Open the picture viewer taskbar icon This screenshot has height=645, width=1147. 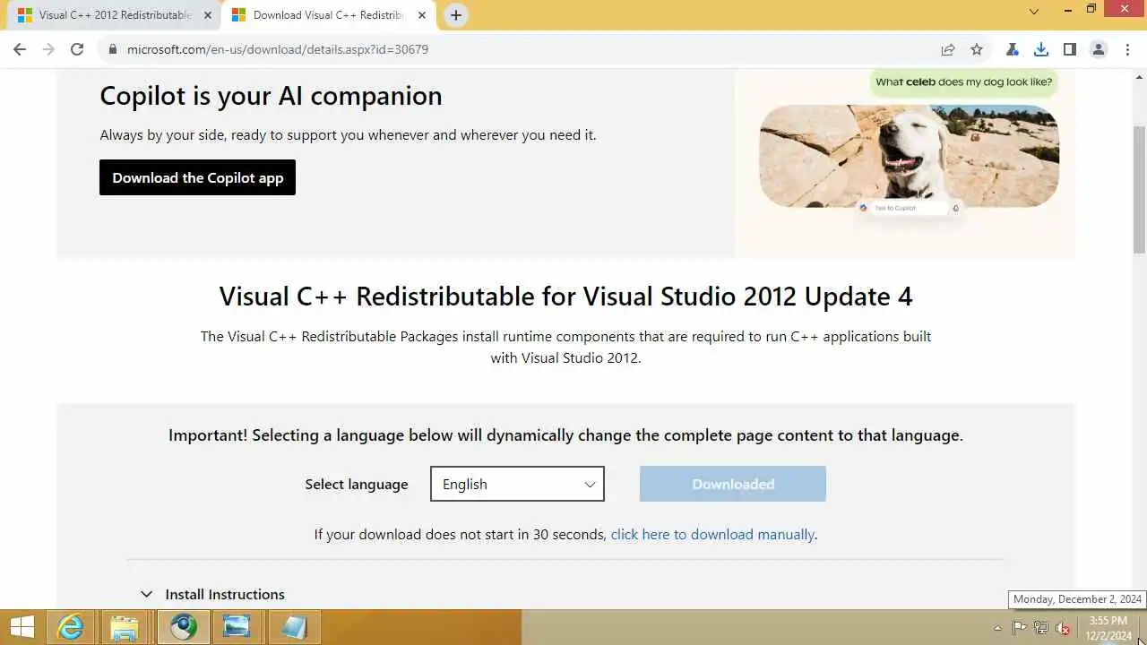237,627
